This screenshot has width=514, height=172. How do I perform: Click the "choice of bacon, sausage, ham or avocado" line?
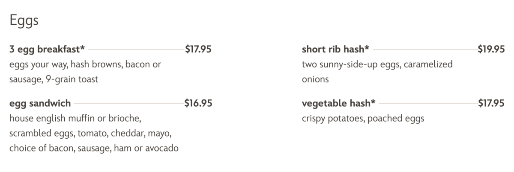click(x=94, y=148)
